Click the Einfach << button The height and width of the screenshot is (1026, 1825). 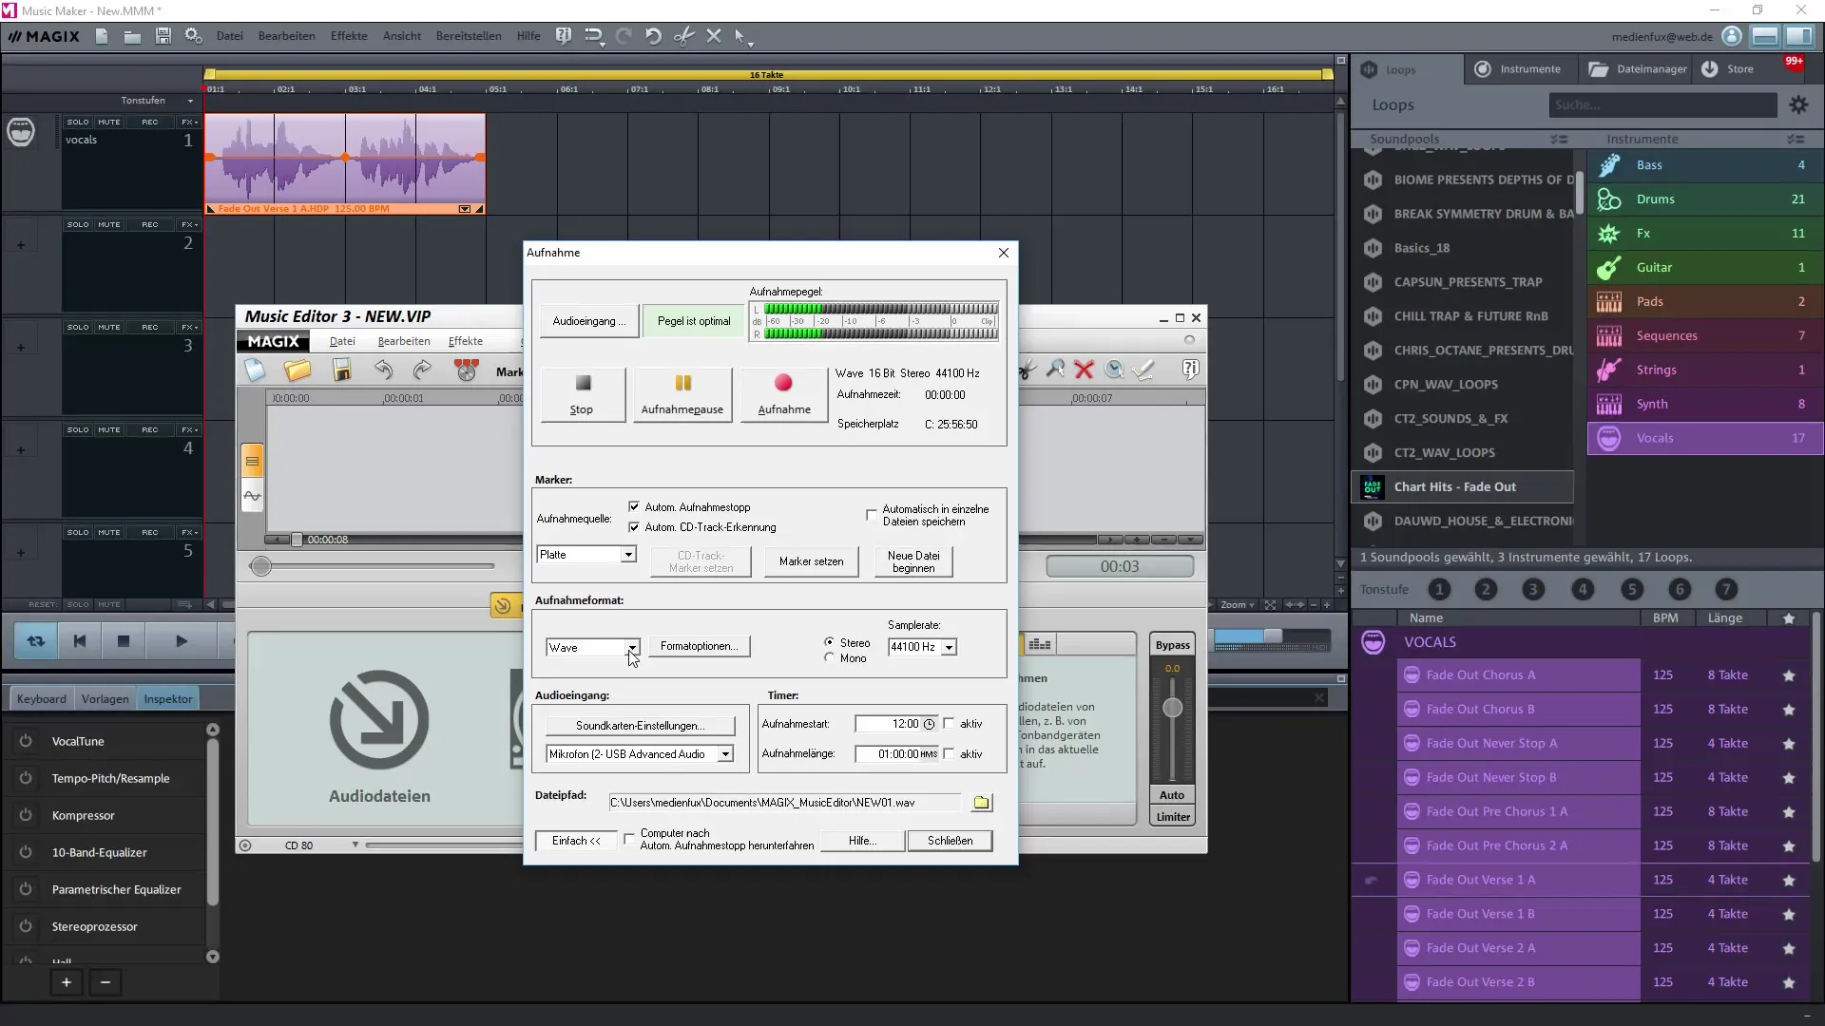tap(576, 841)
